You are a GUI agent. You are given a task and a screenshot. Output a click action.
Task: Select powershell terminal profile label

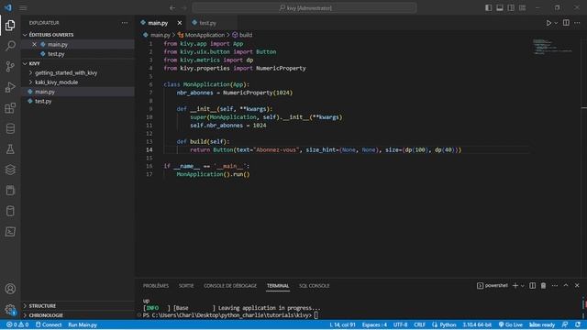[x=493, y=285]
